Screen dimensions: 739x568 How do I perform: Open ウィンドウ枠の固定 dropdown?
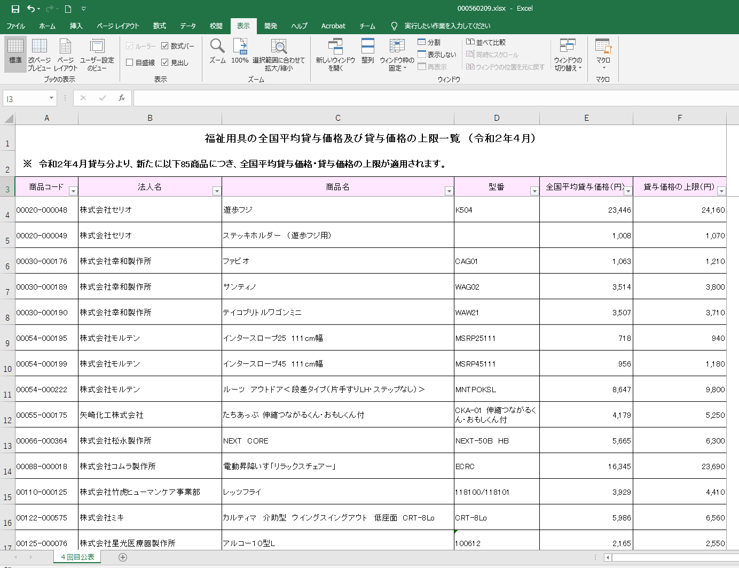click(397, 55)
